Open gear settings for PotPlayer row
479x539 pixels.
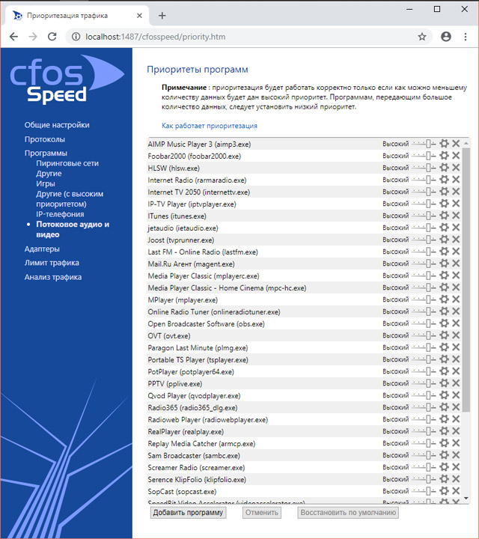click(x=444, y=371)
